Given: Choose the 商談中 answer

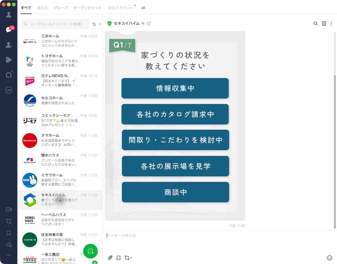Looking at the screenshot, I should (x=175, y=192).
